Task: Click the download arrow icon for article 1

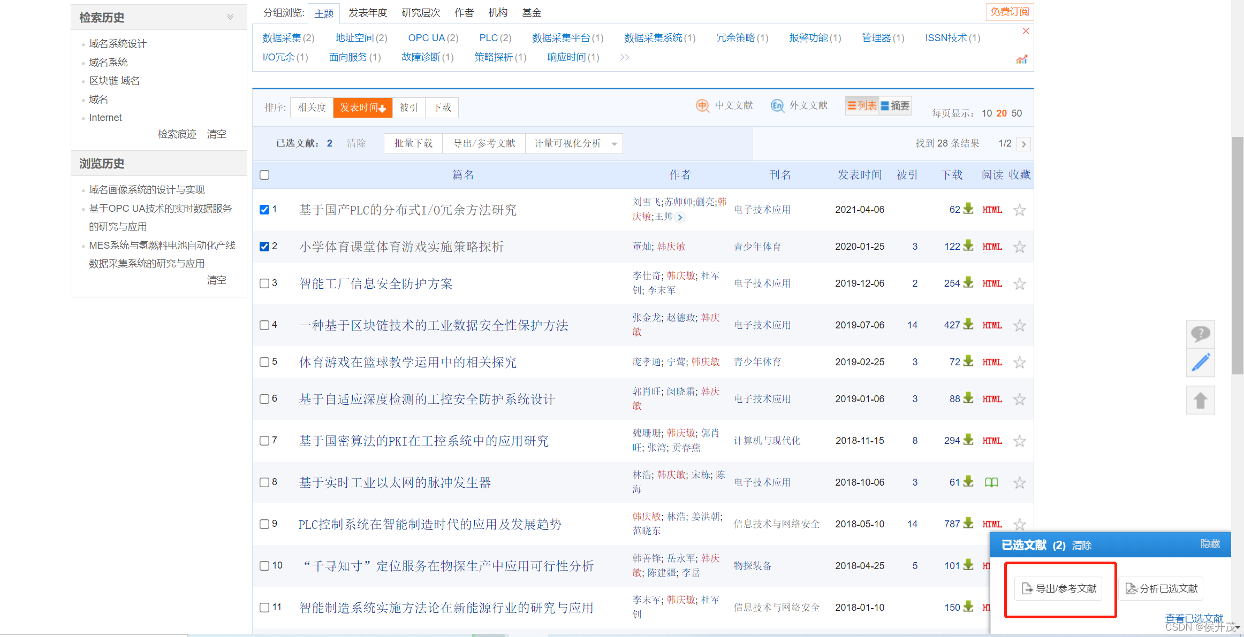Action: [968, 209]
